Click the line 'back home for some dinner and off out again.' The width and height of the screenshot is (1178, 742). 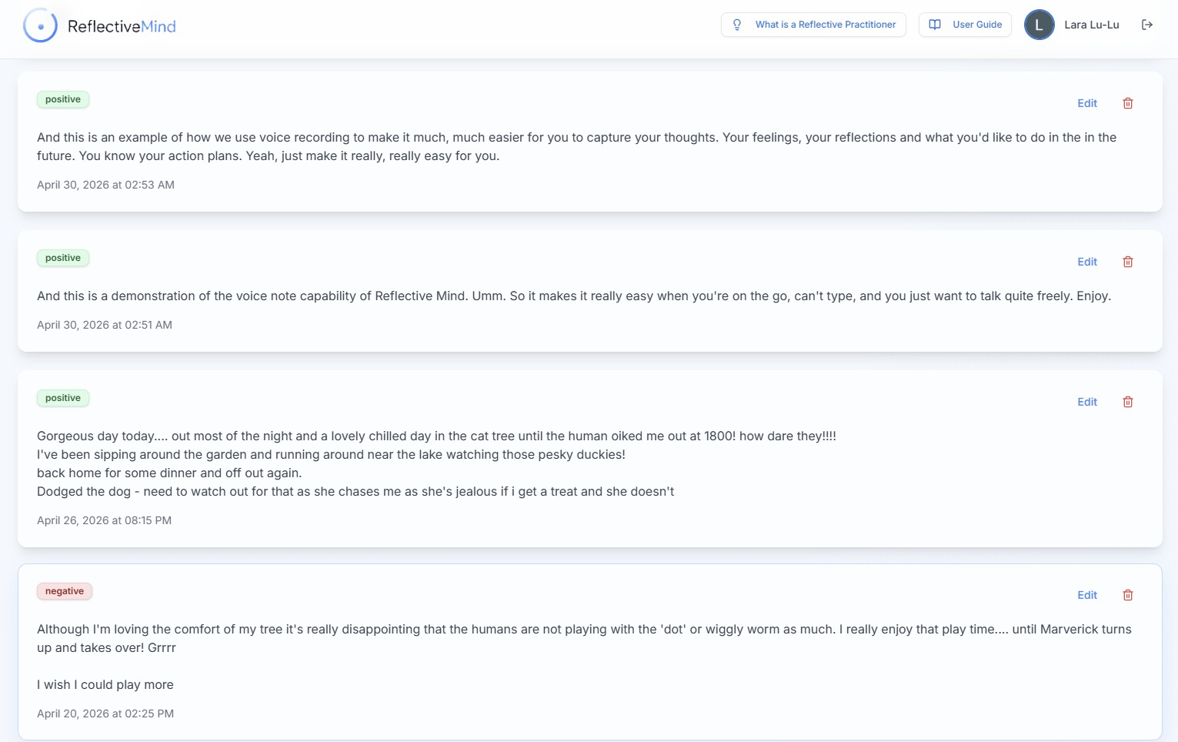click(x=169, y=473)
